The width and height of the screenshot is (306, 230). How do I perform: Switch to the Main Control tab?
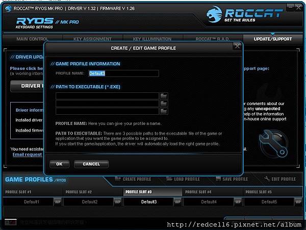pyautogui.click(x=32, y=39)
